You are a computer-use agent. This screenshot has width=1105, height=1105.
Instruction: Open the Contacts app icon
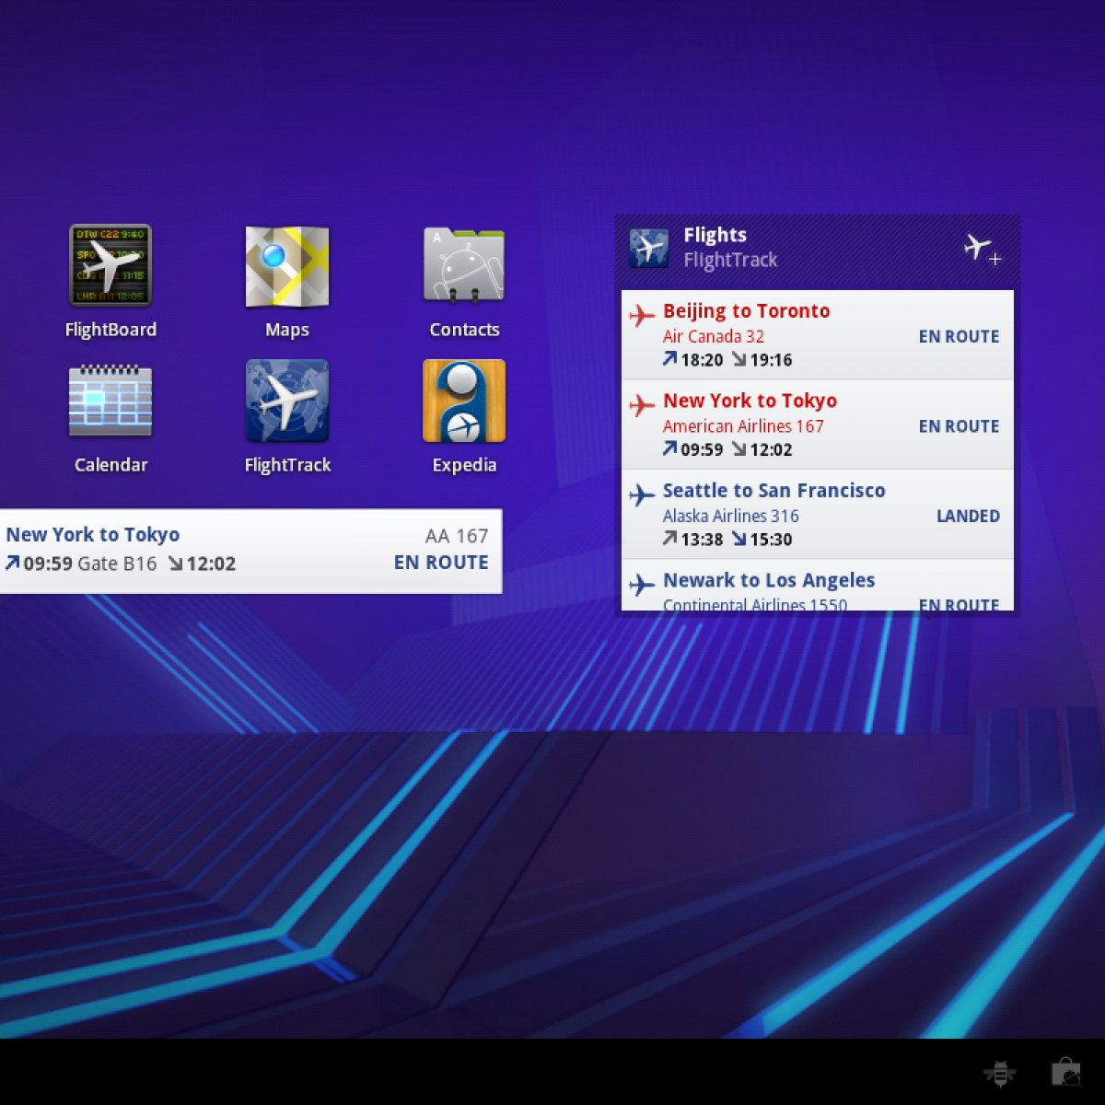464,267
